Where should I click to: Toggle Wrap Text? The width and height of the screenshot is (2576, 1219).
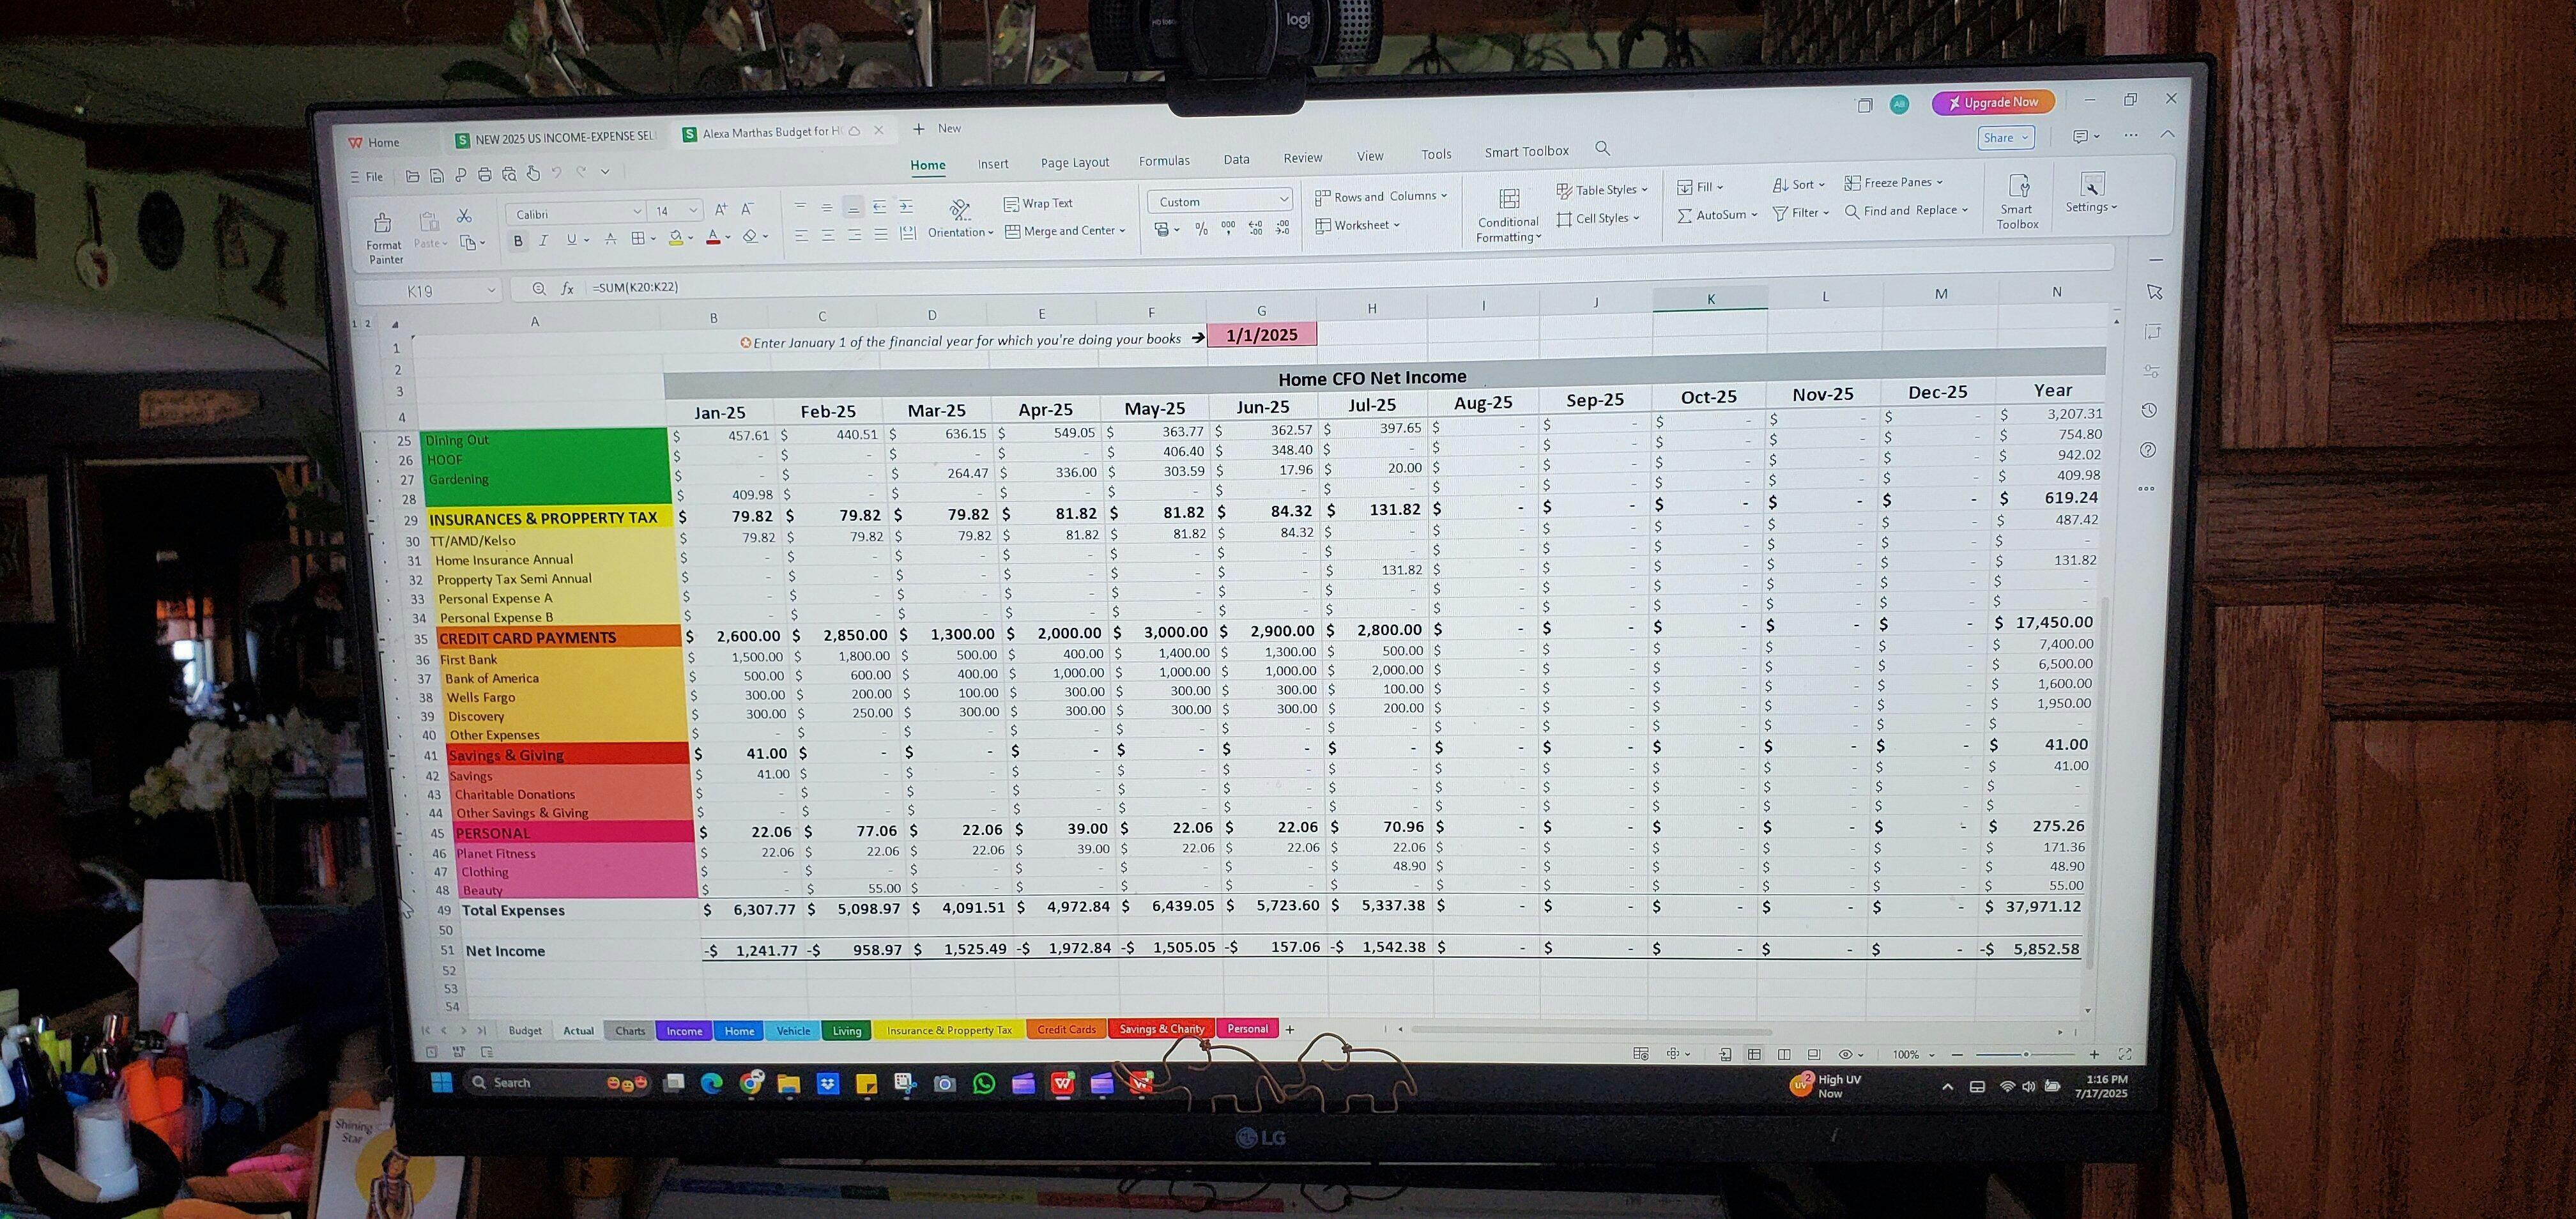[1038, 203]
